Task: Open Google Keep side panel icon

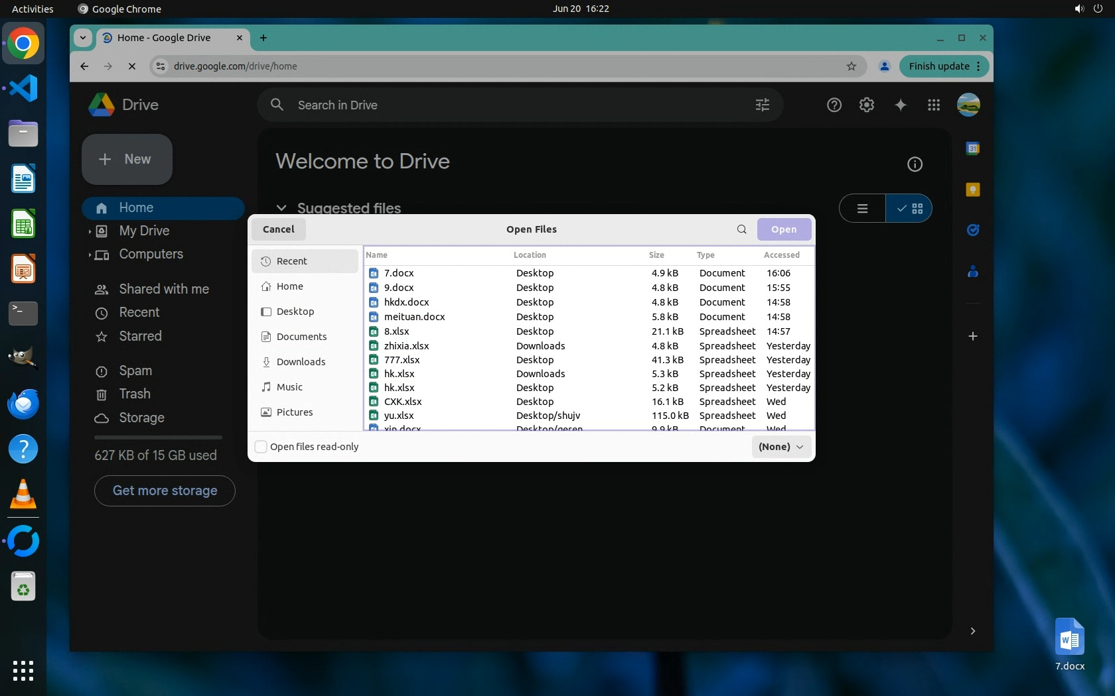Action: coord(972,190)
